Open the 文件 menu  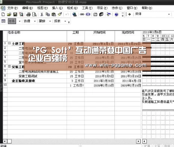(x=12, y=8)
